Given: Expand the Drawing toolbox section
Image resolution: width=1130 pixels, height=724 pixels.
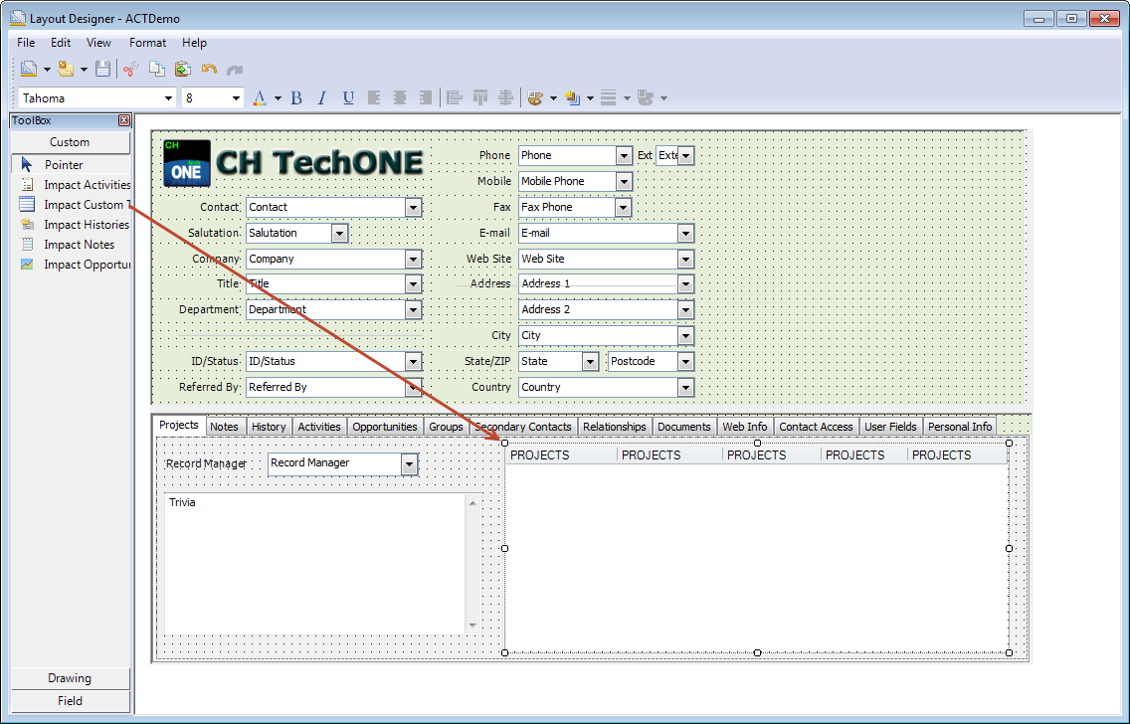Looking at the screenshot, I should click(70, 678).
